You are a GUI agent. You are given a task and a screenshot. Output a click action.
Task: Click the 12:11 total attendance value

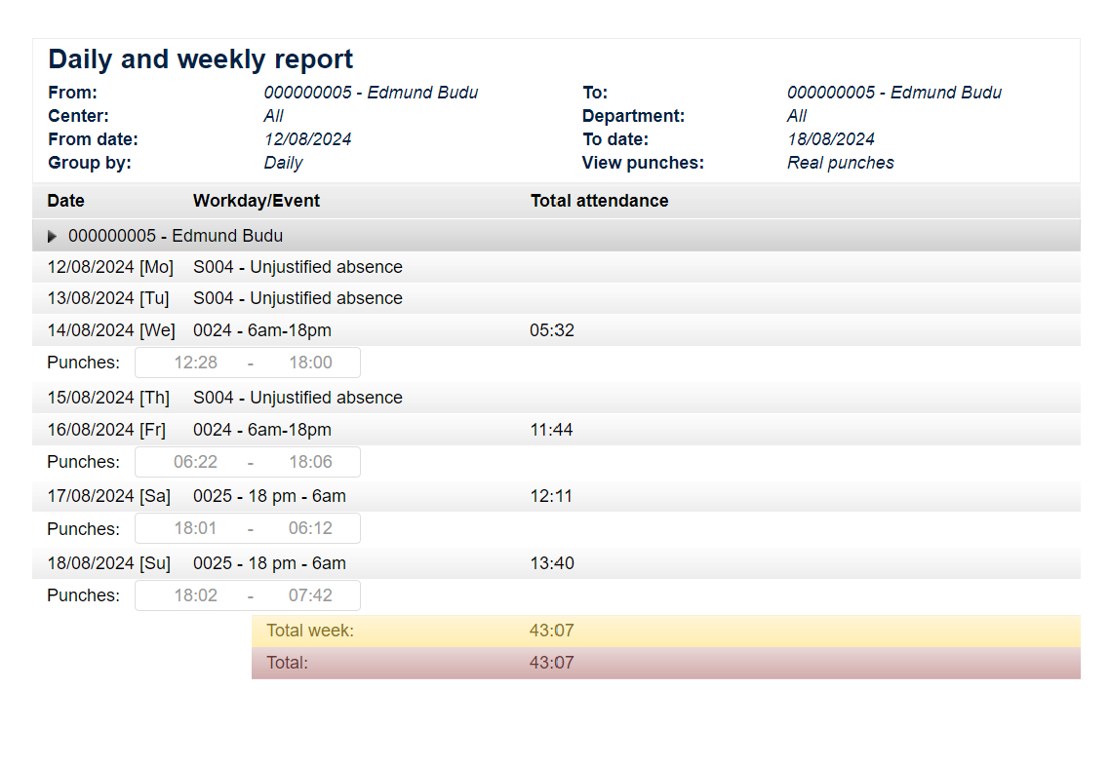click(x=551, y=496)
